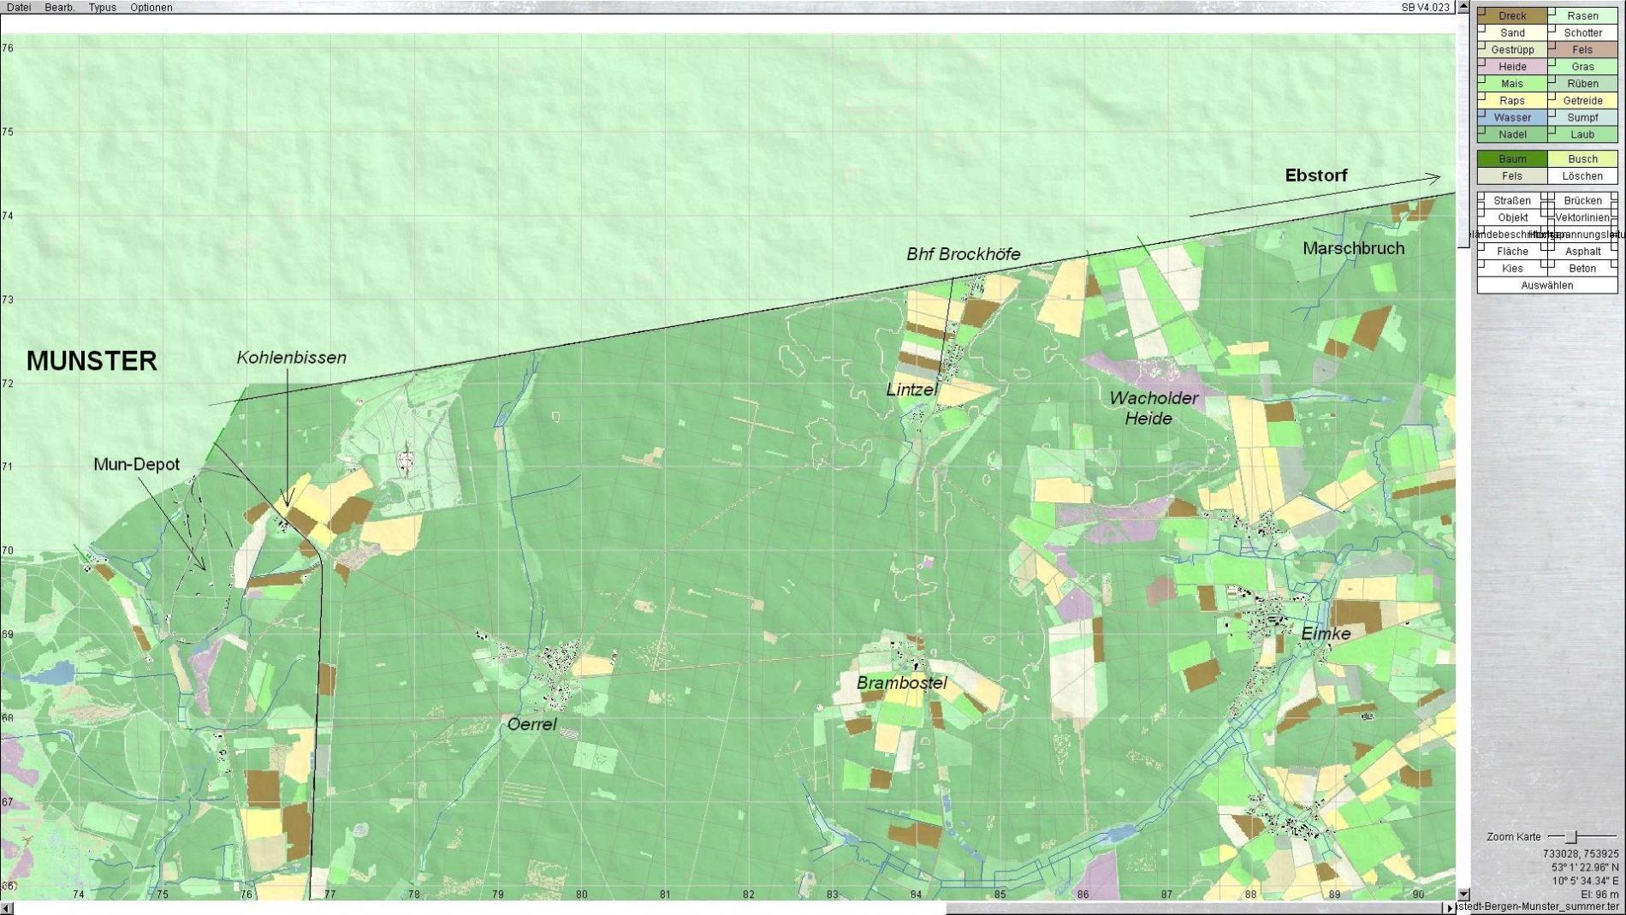1626x915 pixels.
Task: Open the Typus menu
Action: coord(103,8)
